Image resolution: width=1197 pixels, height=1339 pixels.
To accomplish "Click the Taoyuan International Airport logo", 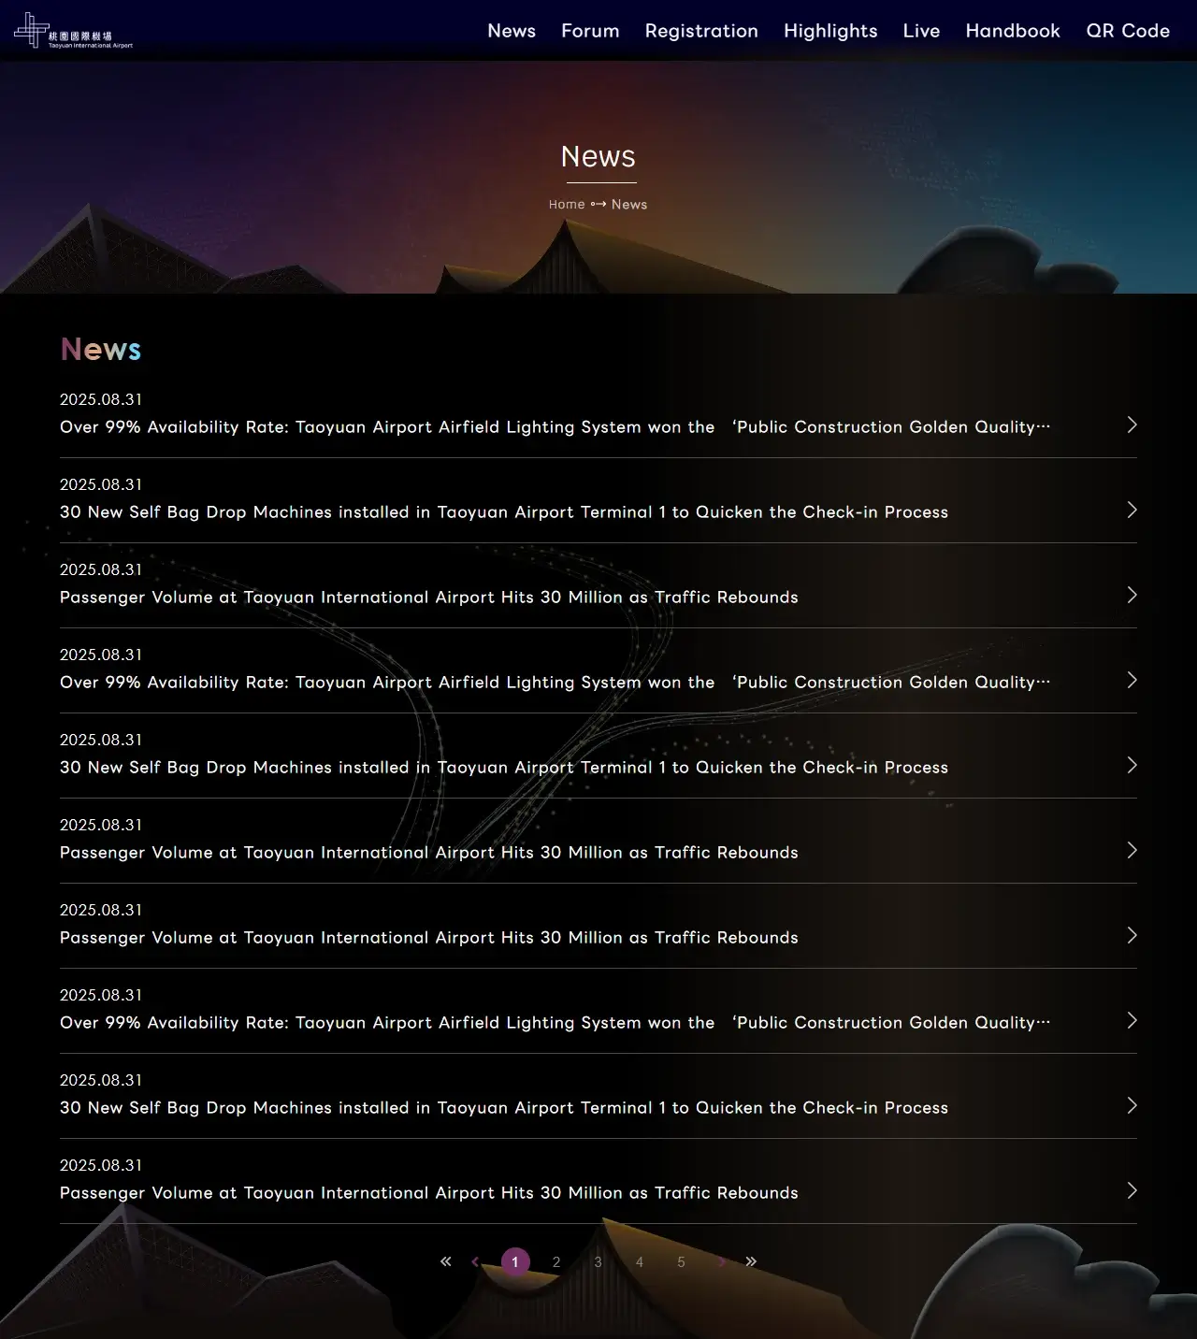I will click(73, 31).
